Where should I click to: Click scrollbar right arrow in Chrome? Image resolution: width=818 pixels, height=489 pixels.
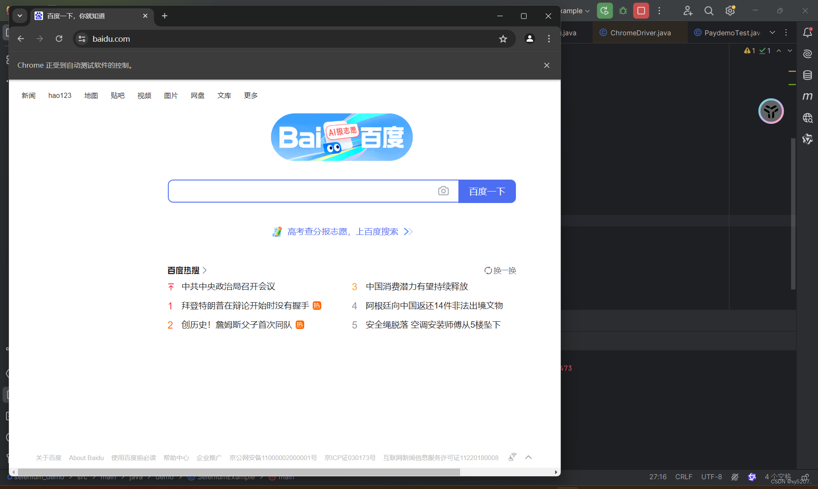pos(556,472)
